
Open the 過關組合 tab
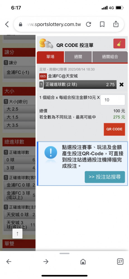110,57
